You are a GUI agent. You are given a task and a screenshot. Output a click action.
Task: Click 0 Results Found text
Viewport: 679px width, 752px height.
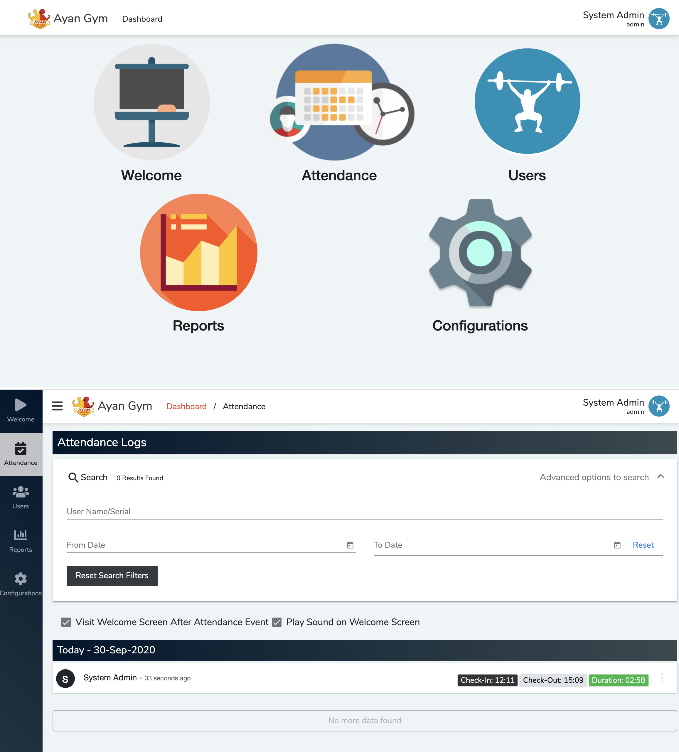pos(139,478)
